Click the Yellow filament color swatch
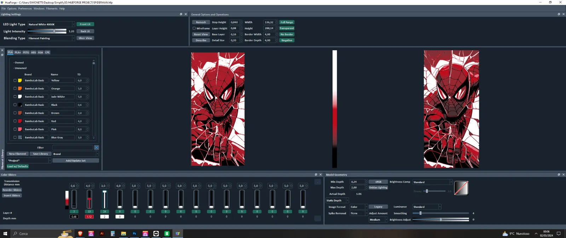Image resolution: width=566 pixels, height=238 pixels. point(20,80)
